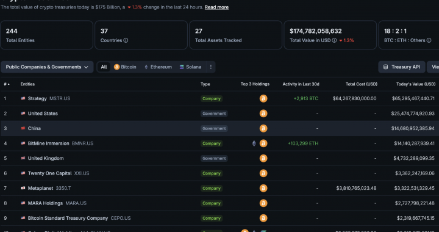Click the Bitcoin holding icon in the Metaplanet row
Image resolution: width=439 pixels, height=232 pixels.
(263, 188)
